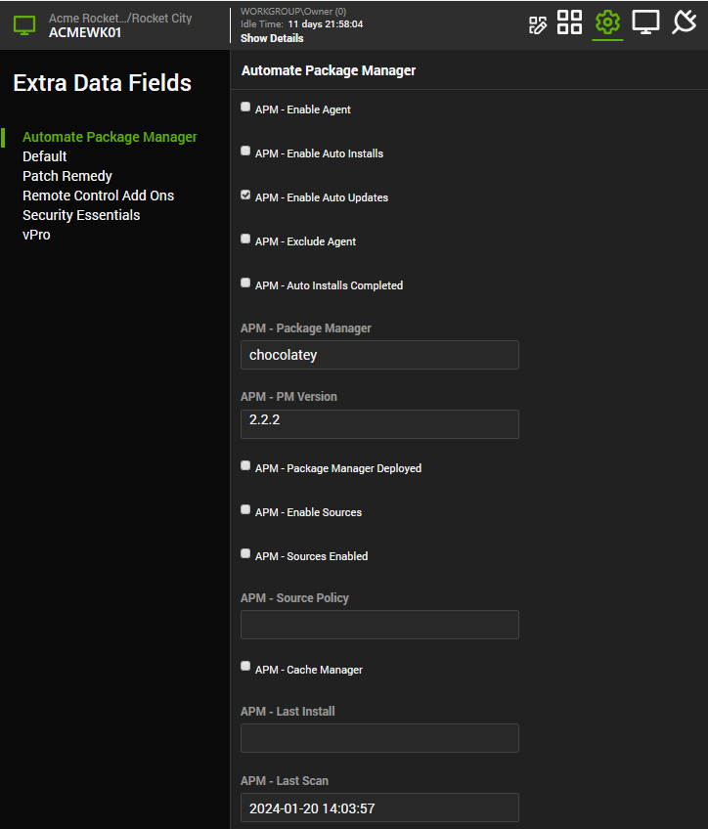Click the green computer icon beside ACMEWK01

coord(24,25)
